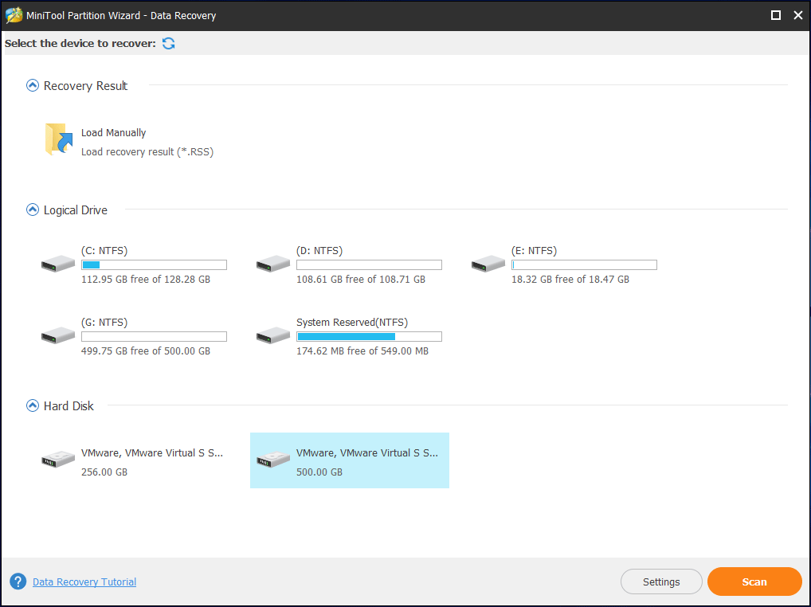
Task: Click the G: drive usage bar
Action: (x=154, y=337)
